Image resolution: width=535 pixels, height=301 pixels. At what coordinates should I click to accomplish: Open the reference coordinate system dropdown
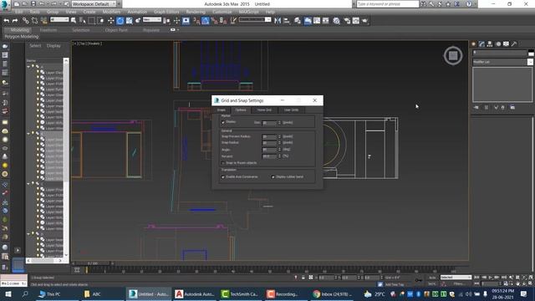click(152, 20)
